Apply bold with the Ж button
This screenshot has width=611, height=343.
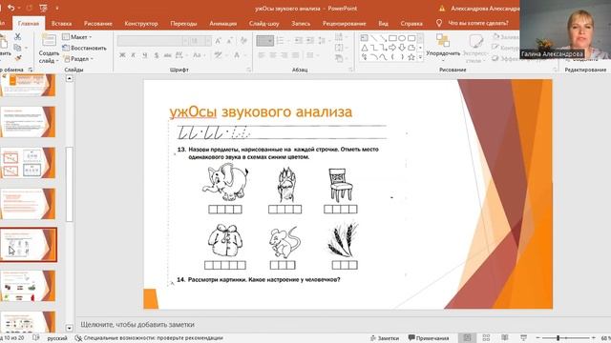(122, 55)
